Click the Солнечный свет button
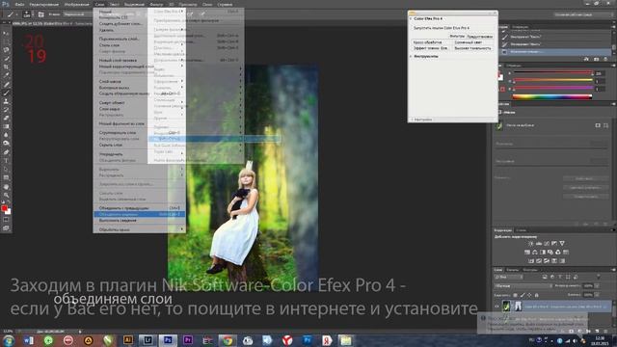 pos(472,42)
